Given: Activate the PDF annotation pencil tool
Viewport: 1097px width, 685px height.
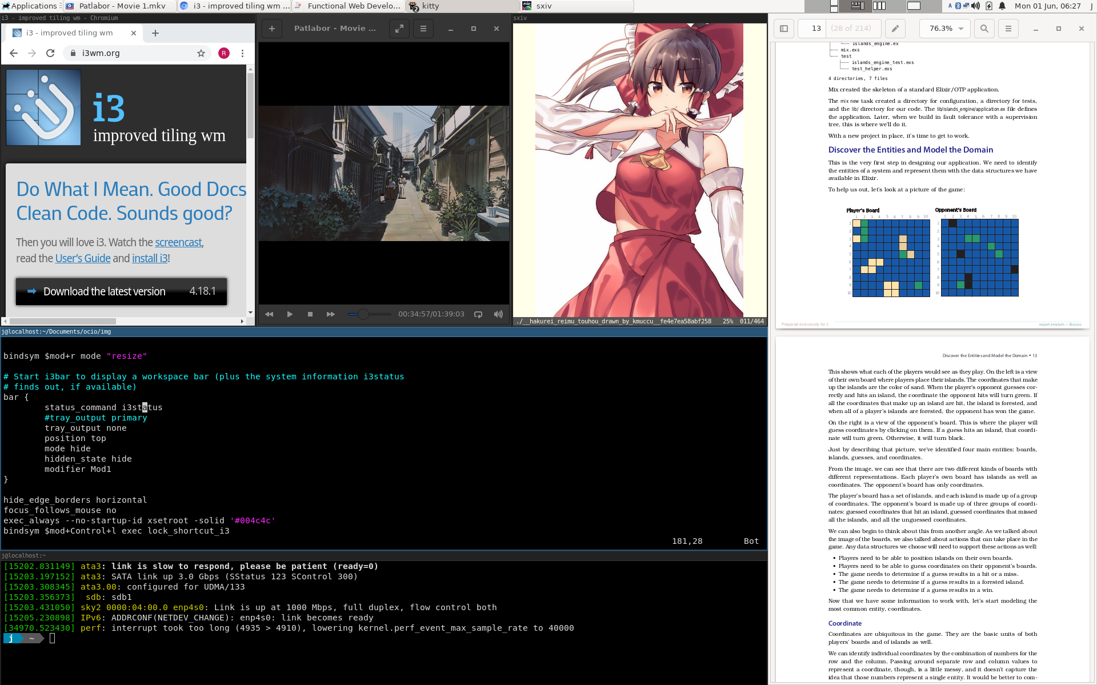Looking at the screenshot, I should tap(895, 29).
